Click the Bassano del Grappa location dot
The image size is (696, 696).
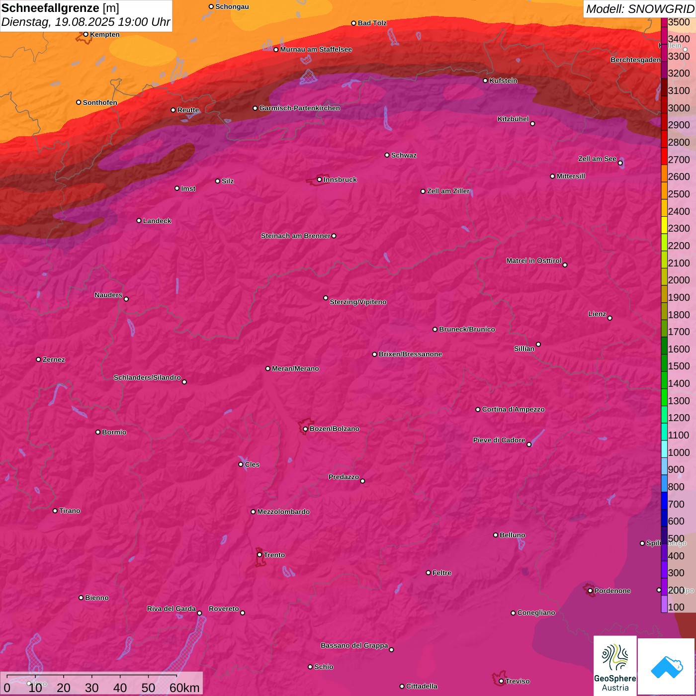click(x=391, y=650)
